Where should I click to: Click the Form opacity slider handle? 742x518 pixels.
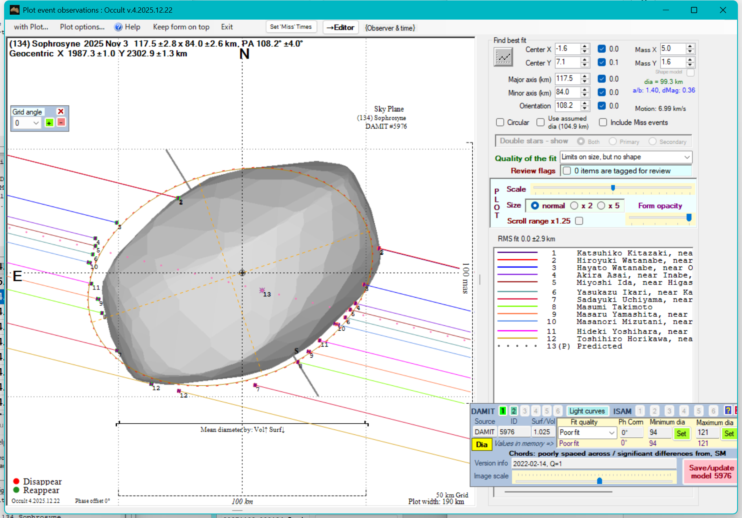[x=689, y=218]
